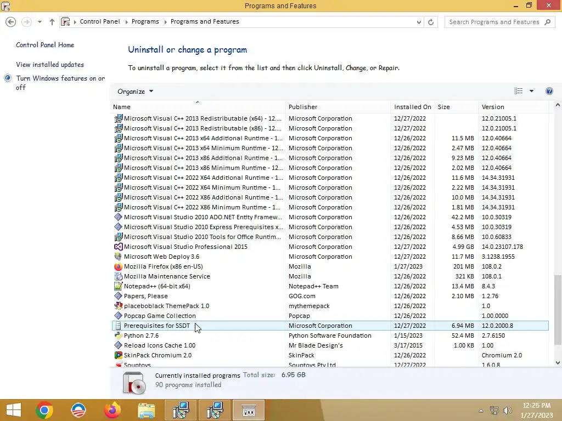The image size is (562, 421).
Task: Select Visual C++ 2013 x64 Minimum Runtime
Action: pos(330,148)
